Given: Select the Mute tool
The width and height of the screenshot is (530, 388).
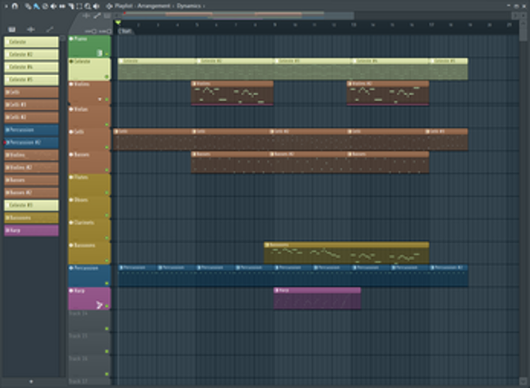Looking at the screenshot, I should (x=53, y=6).
